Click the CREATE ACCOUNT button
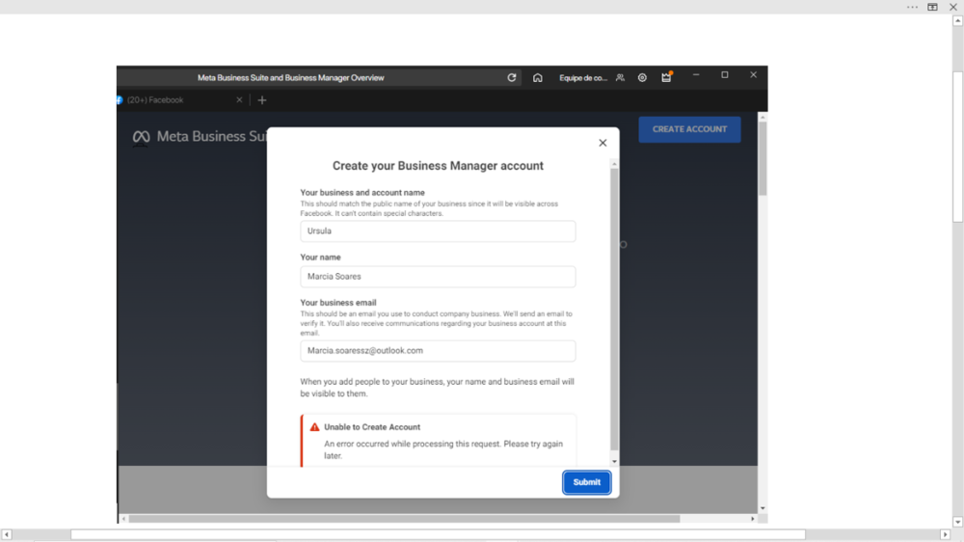 (689, 129)
